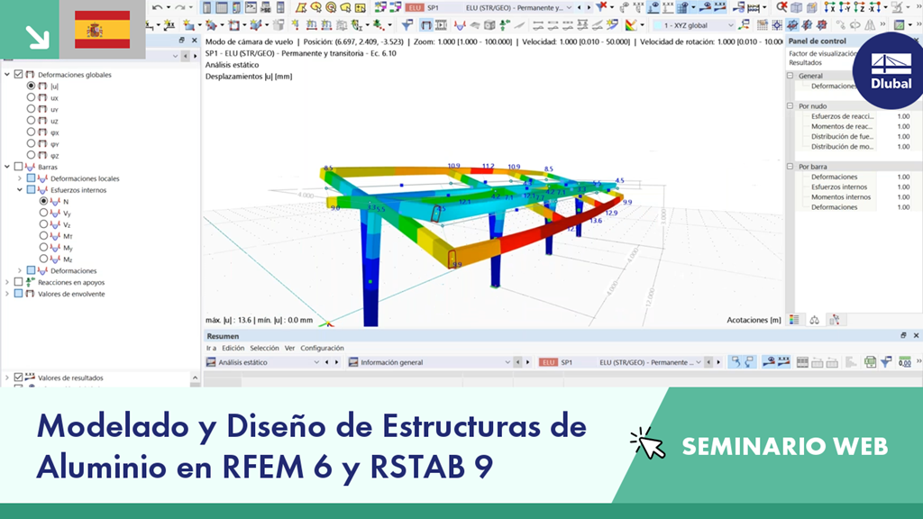Expand the Deformaciones locales node
This screenshot has width=923, height=519.
point(20,178)
